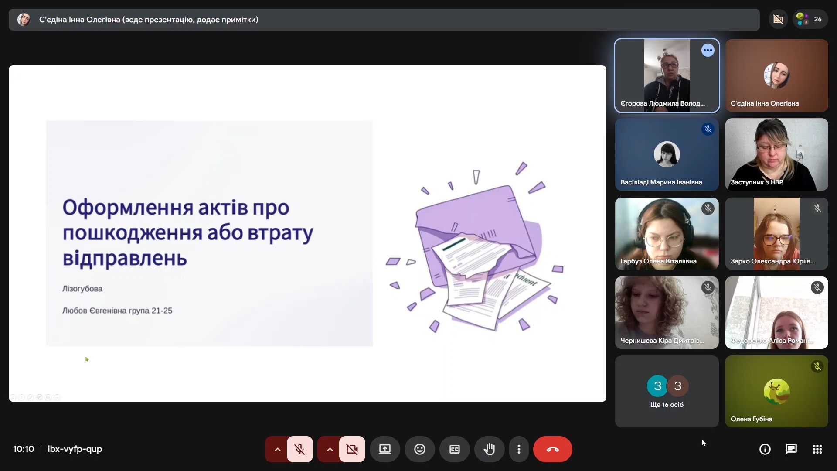Click the disabled screen-share icon at top right

click(x=778, y=19)
